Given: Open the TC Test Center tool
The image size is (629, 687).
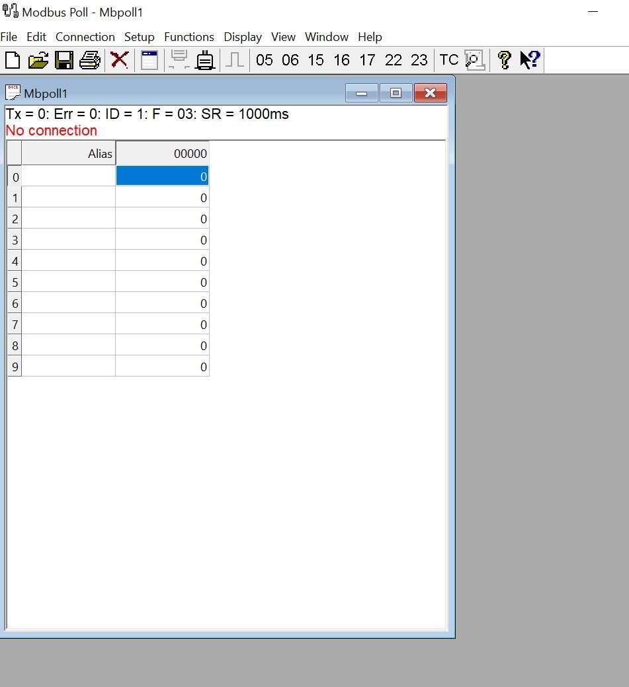Looking at the screenshot, I should [448, 59].
